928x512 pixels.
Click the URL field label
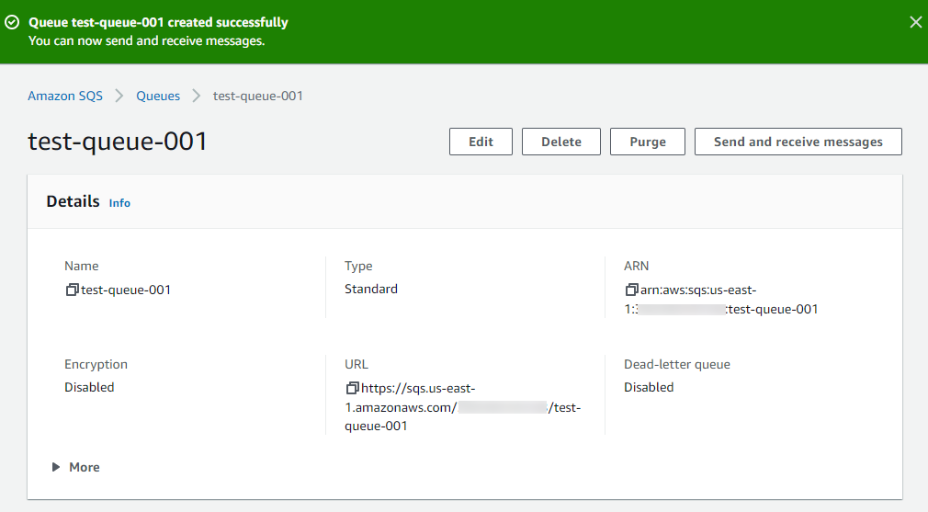click(356, 365)
